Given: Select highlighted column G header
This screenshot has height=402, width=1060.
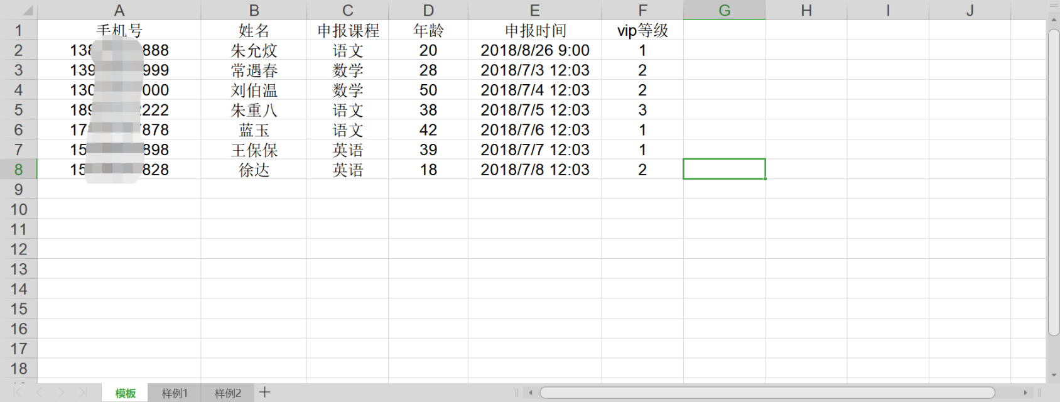Looking at the screenshot, I should tap(724, 10).
